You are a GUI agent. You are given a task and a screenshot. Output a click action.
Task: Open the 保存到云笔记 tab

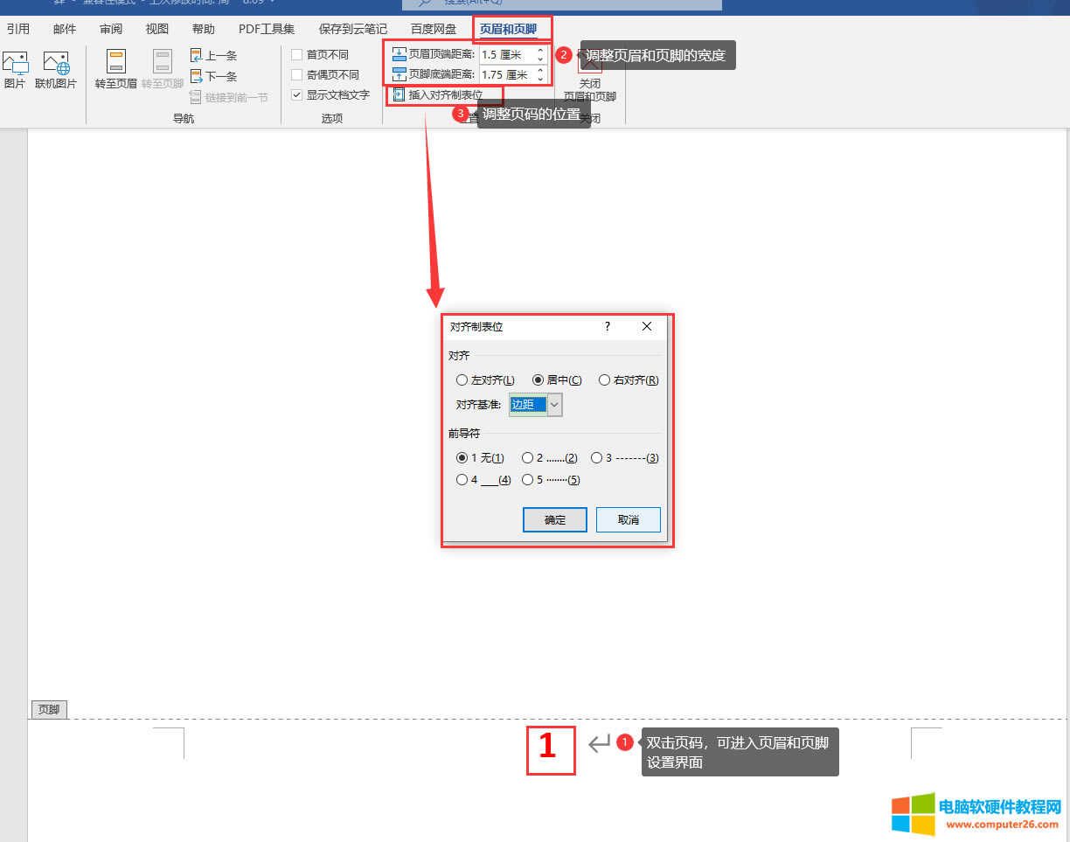[353, 29]
